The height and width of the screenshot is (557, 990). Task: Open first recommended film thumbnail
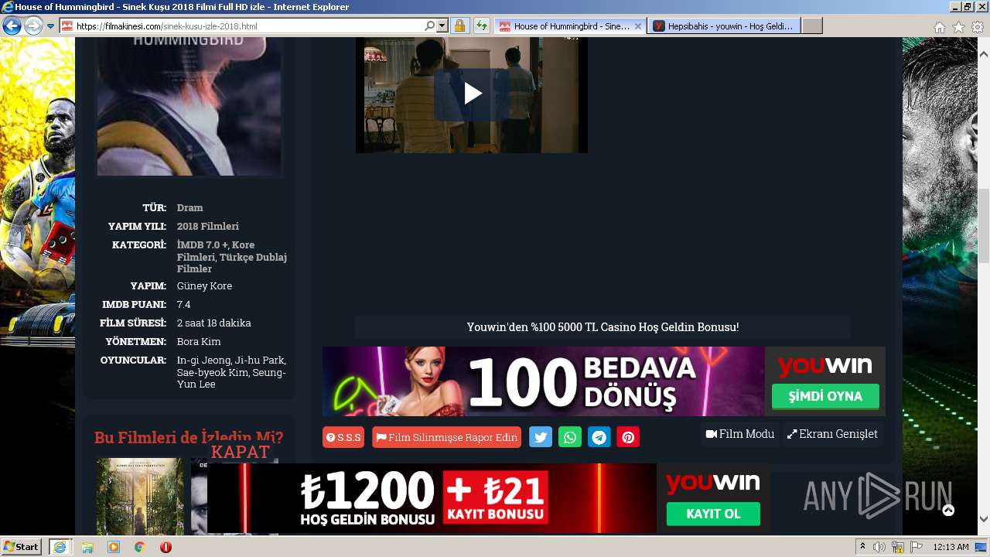click(140, 496)
